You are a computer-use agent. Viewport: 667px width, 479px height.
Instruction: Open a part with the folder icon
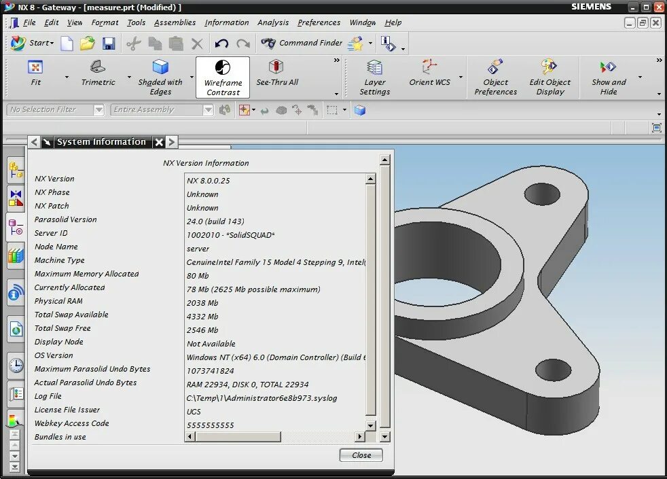(x=87, y=43)
